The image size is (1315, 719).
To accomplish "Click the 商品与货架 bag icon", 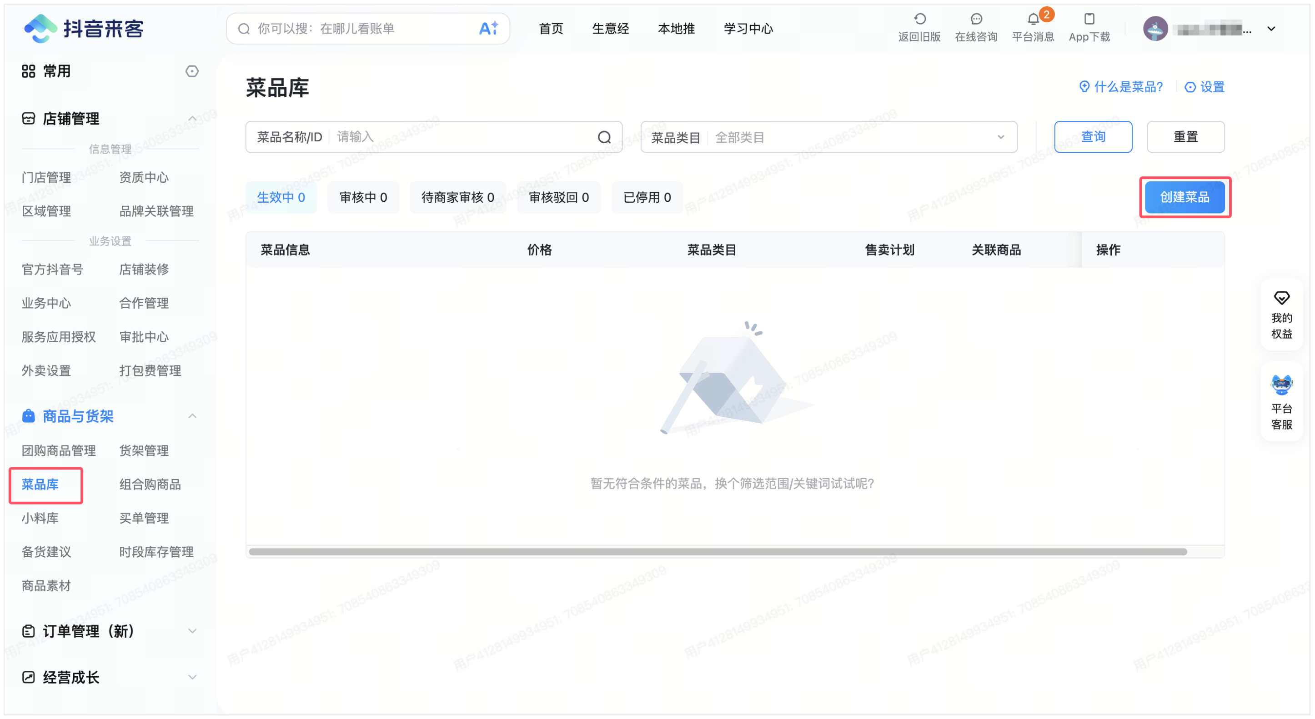I will tap(28, 416).
